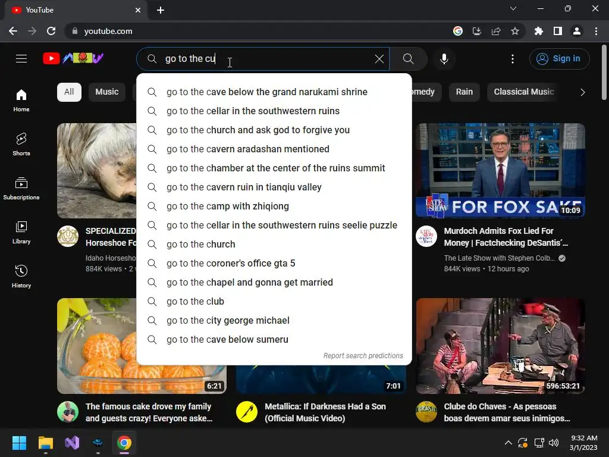The width and height of the screenshot is (609, 457).
Task: Choose suggestion 'city george michael'
Action: tap(274, 321)
